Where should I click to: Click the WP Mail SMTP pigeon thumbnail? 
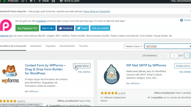[x=112, y=74]
